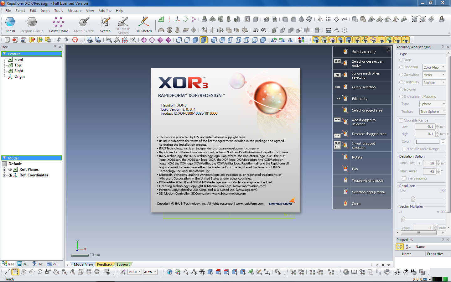Click the Color swatch in Allowable Range
451x282 pixels.
(428, 142)
